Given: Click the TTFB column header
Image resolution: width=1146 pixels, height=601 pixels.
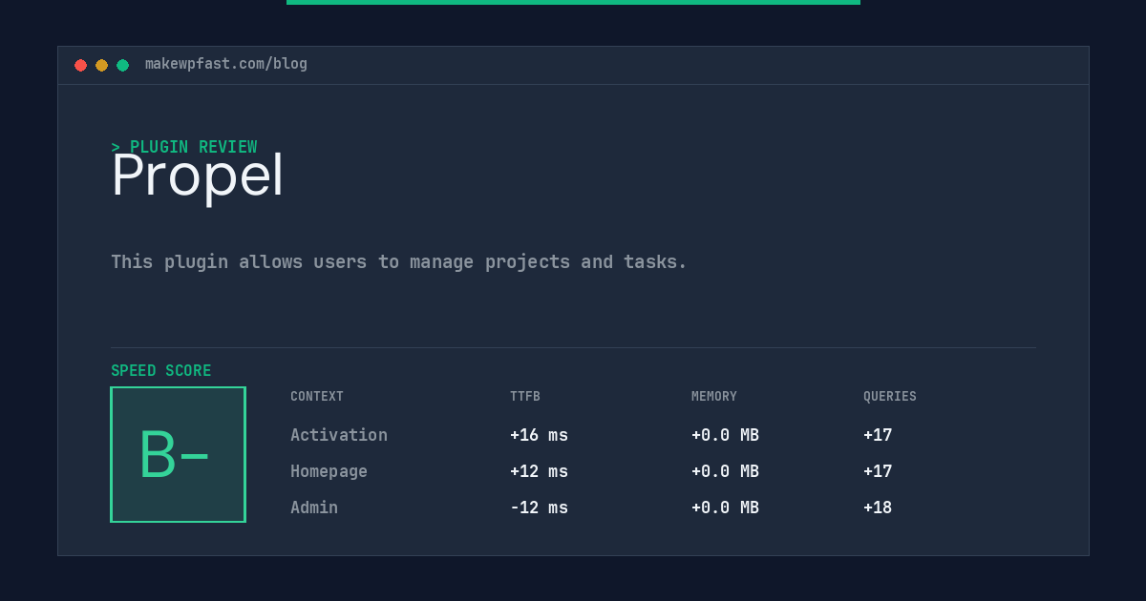Looking at the screenshot, I should [525, 397].
